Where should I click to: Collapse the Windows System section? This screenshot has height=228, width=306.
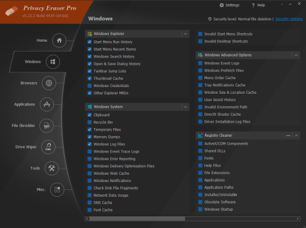(x=185, y=107)
